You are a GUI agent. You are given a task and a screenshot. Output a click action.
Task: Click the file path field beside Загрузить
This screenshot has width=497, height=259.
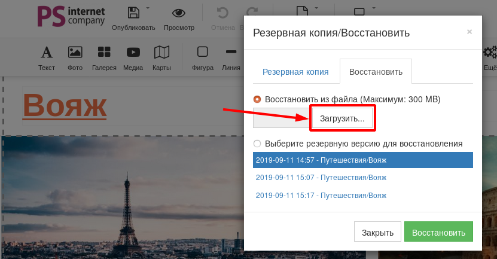coord(281,118)
